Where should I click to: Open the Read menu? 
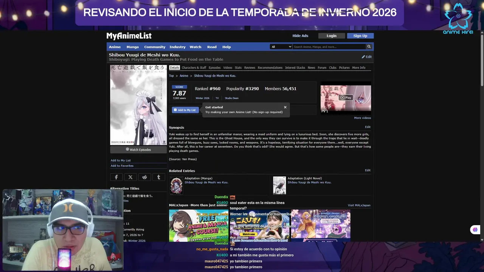coord(212,47)
